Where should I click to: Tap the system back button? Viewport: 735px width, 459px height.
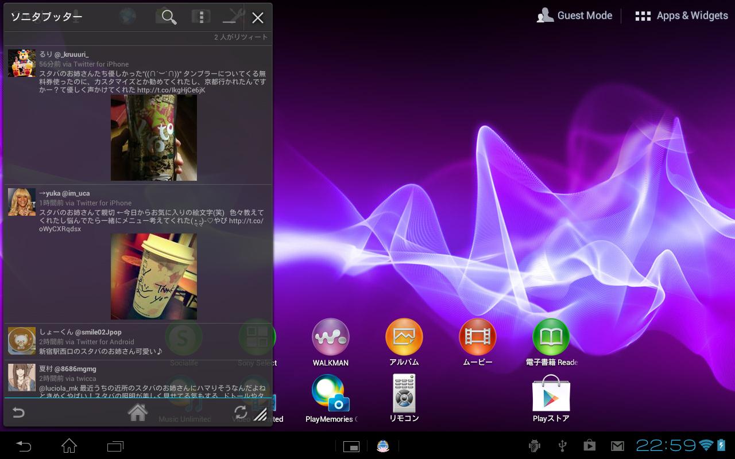coord(24,445)
